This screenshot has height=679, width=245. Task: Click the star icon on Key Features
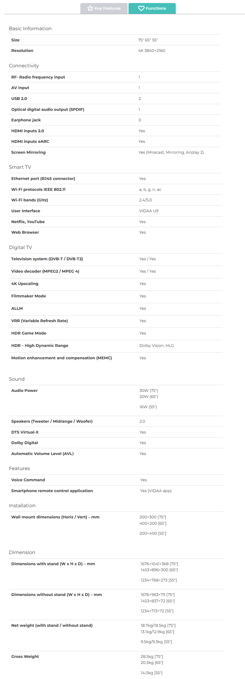(90, 8)
